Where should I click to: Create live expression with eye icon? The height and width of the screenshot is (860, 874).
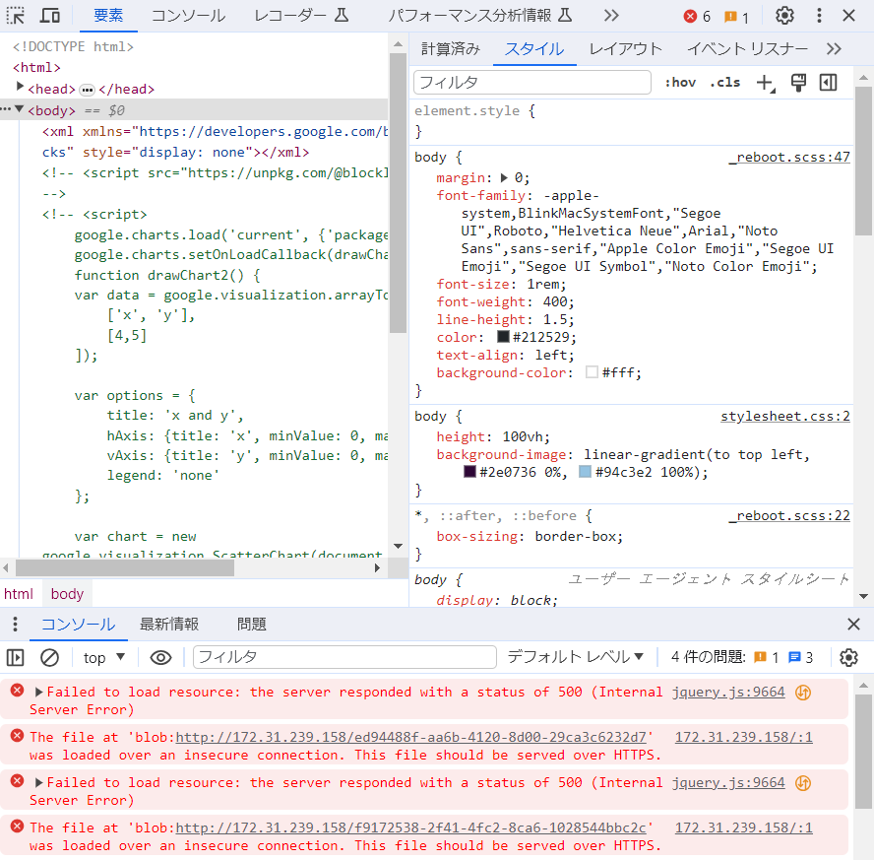(x=161, y=657)
